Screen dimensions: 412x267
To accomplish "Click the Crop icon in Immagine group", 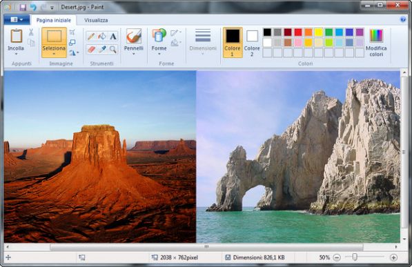I will (72, 32).
